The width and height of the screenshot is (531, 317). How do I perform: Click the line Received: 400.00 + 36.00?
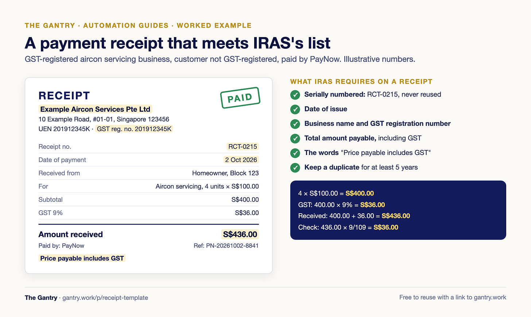[x=354, y=216]
